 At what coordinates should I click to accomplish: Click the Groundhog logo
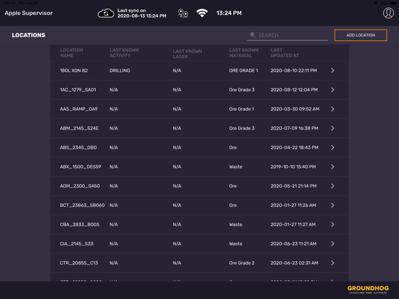point(368,289)
